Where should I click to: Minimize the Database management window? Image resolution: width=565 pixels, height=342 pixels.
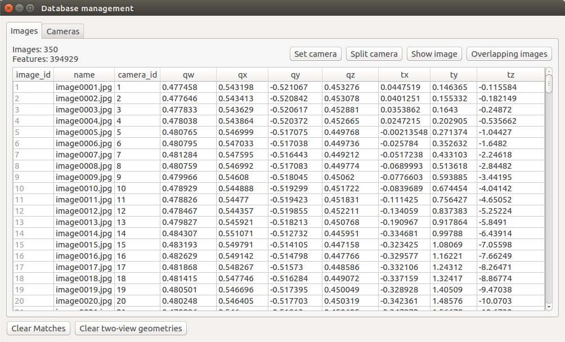20,8
